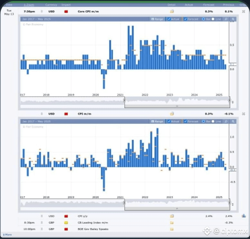Zoom out on the Core CPI chart
The image size is (250, 239).
(x=226, y=19)
